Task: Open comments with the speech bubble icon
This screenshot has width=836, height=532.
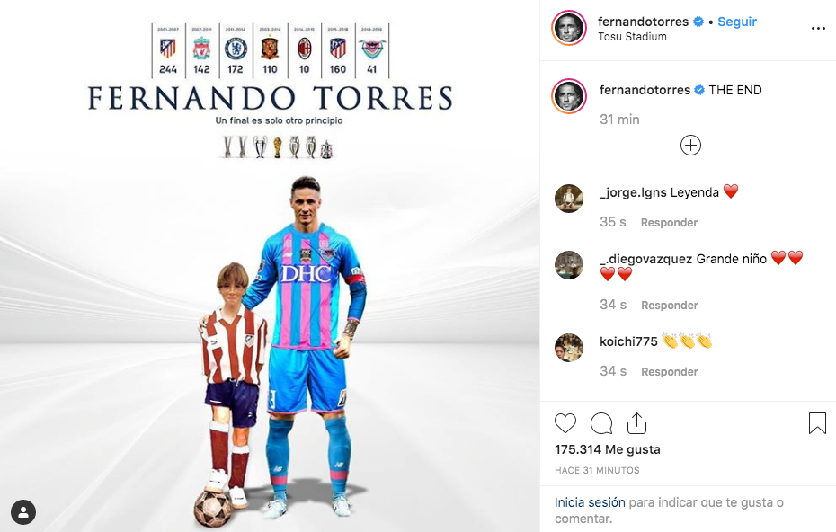Action: pos(601,424)
